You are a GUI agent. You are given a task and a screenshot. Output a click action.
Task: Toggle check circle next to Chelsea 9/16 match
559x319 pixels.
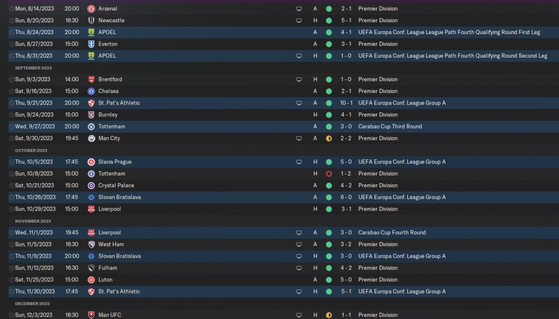coord(11,91)
